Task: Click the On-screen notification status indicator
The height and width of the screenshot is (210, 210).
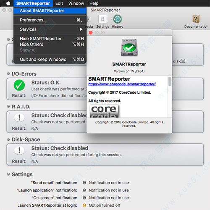Action: [84, 198]
